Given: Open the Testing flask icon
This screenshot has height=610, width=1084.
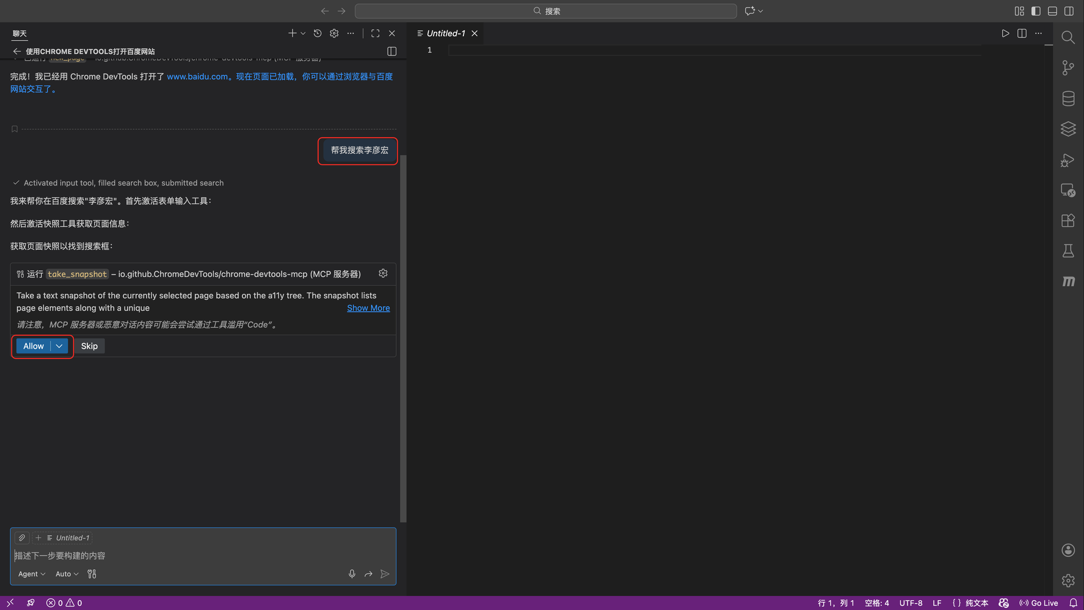Looking at the screenshot, I should [x=1068, y=251].
